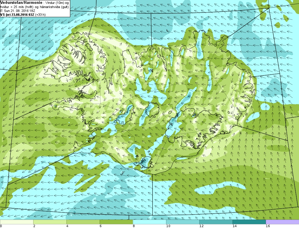
Task: Click the 'Vindur (10m) og' header text
Action: tap(57, 3)
